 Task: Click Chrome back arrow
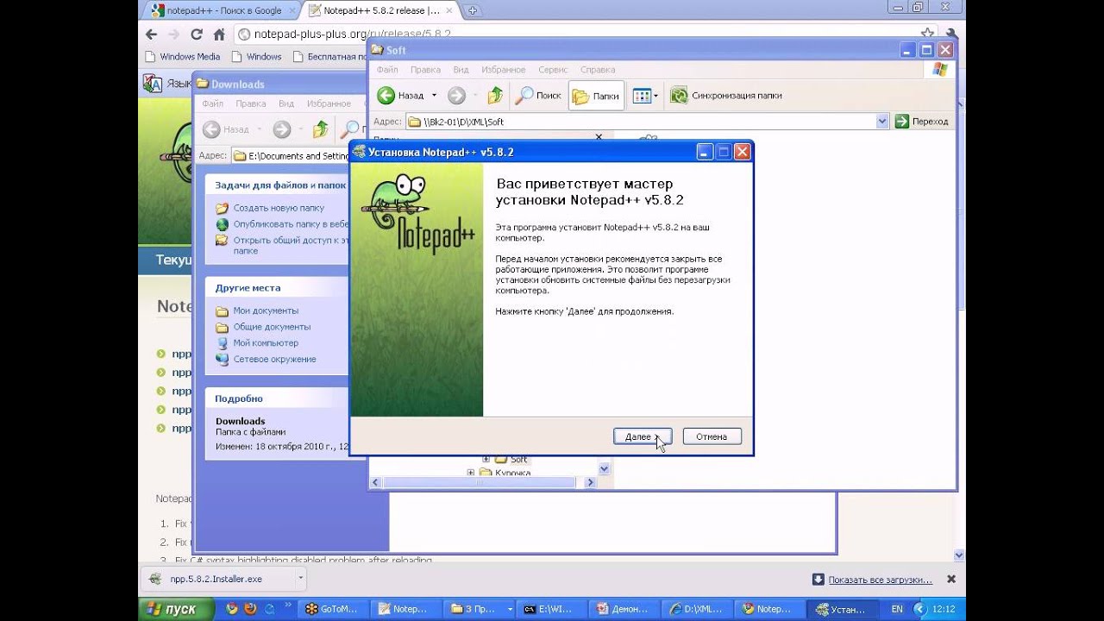[152, 34]
